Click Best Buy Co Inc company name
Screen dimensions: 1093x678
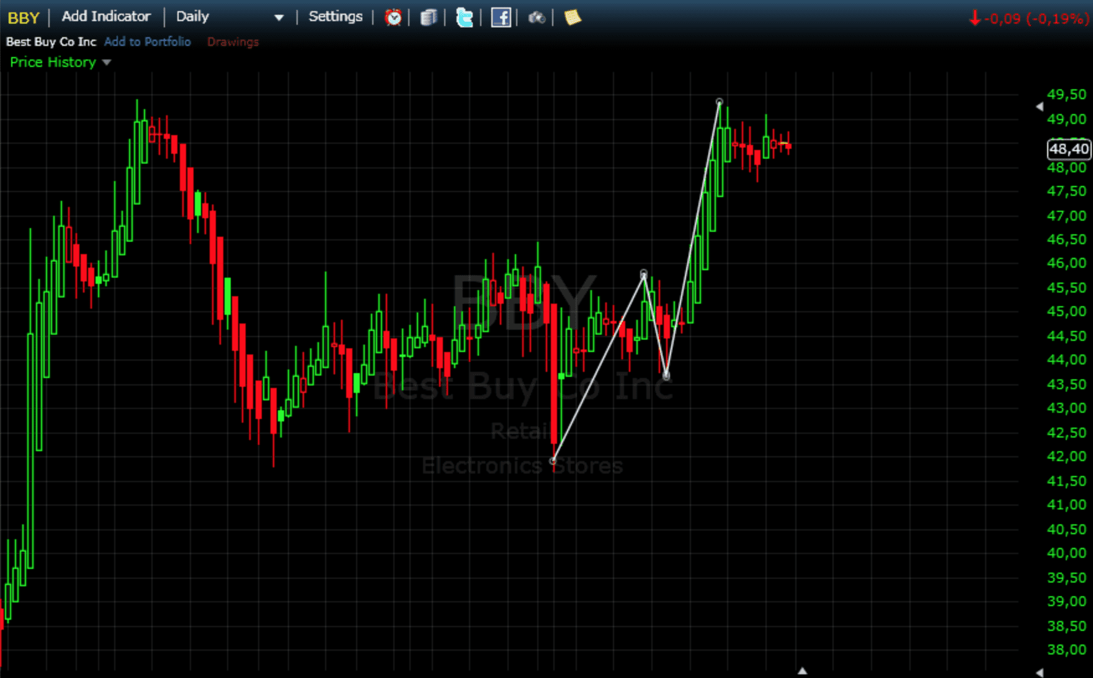click(51, 42)
